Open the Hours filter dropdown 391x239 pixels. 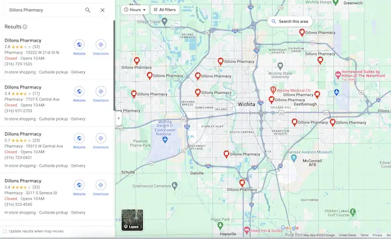pos(135,10)
